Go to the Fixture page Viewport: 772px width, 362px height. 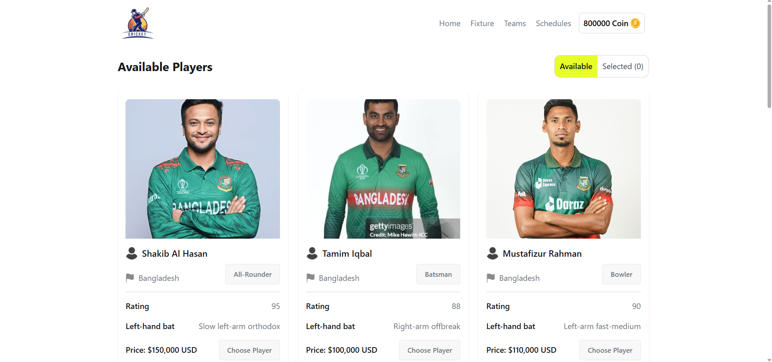coord(482,23)
